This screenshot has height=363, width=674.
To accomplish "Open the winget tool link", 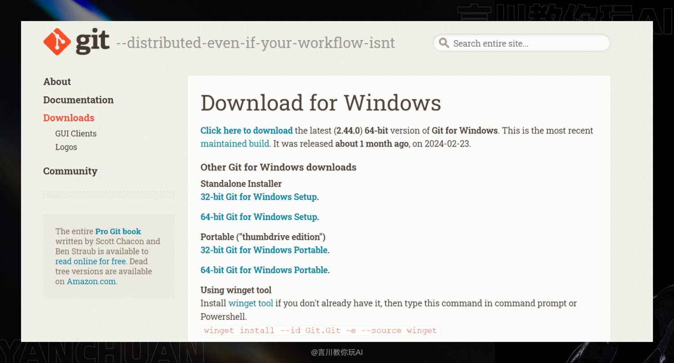I will pos(251,303).
